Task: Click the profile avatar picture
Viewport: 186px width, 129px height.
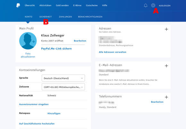Action: click(28, 41)
